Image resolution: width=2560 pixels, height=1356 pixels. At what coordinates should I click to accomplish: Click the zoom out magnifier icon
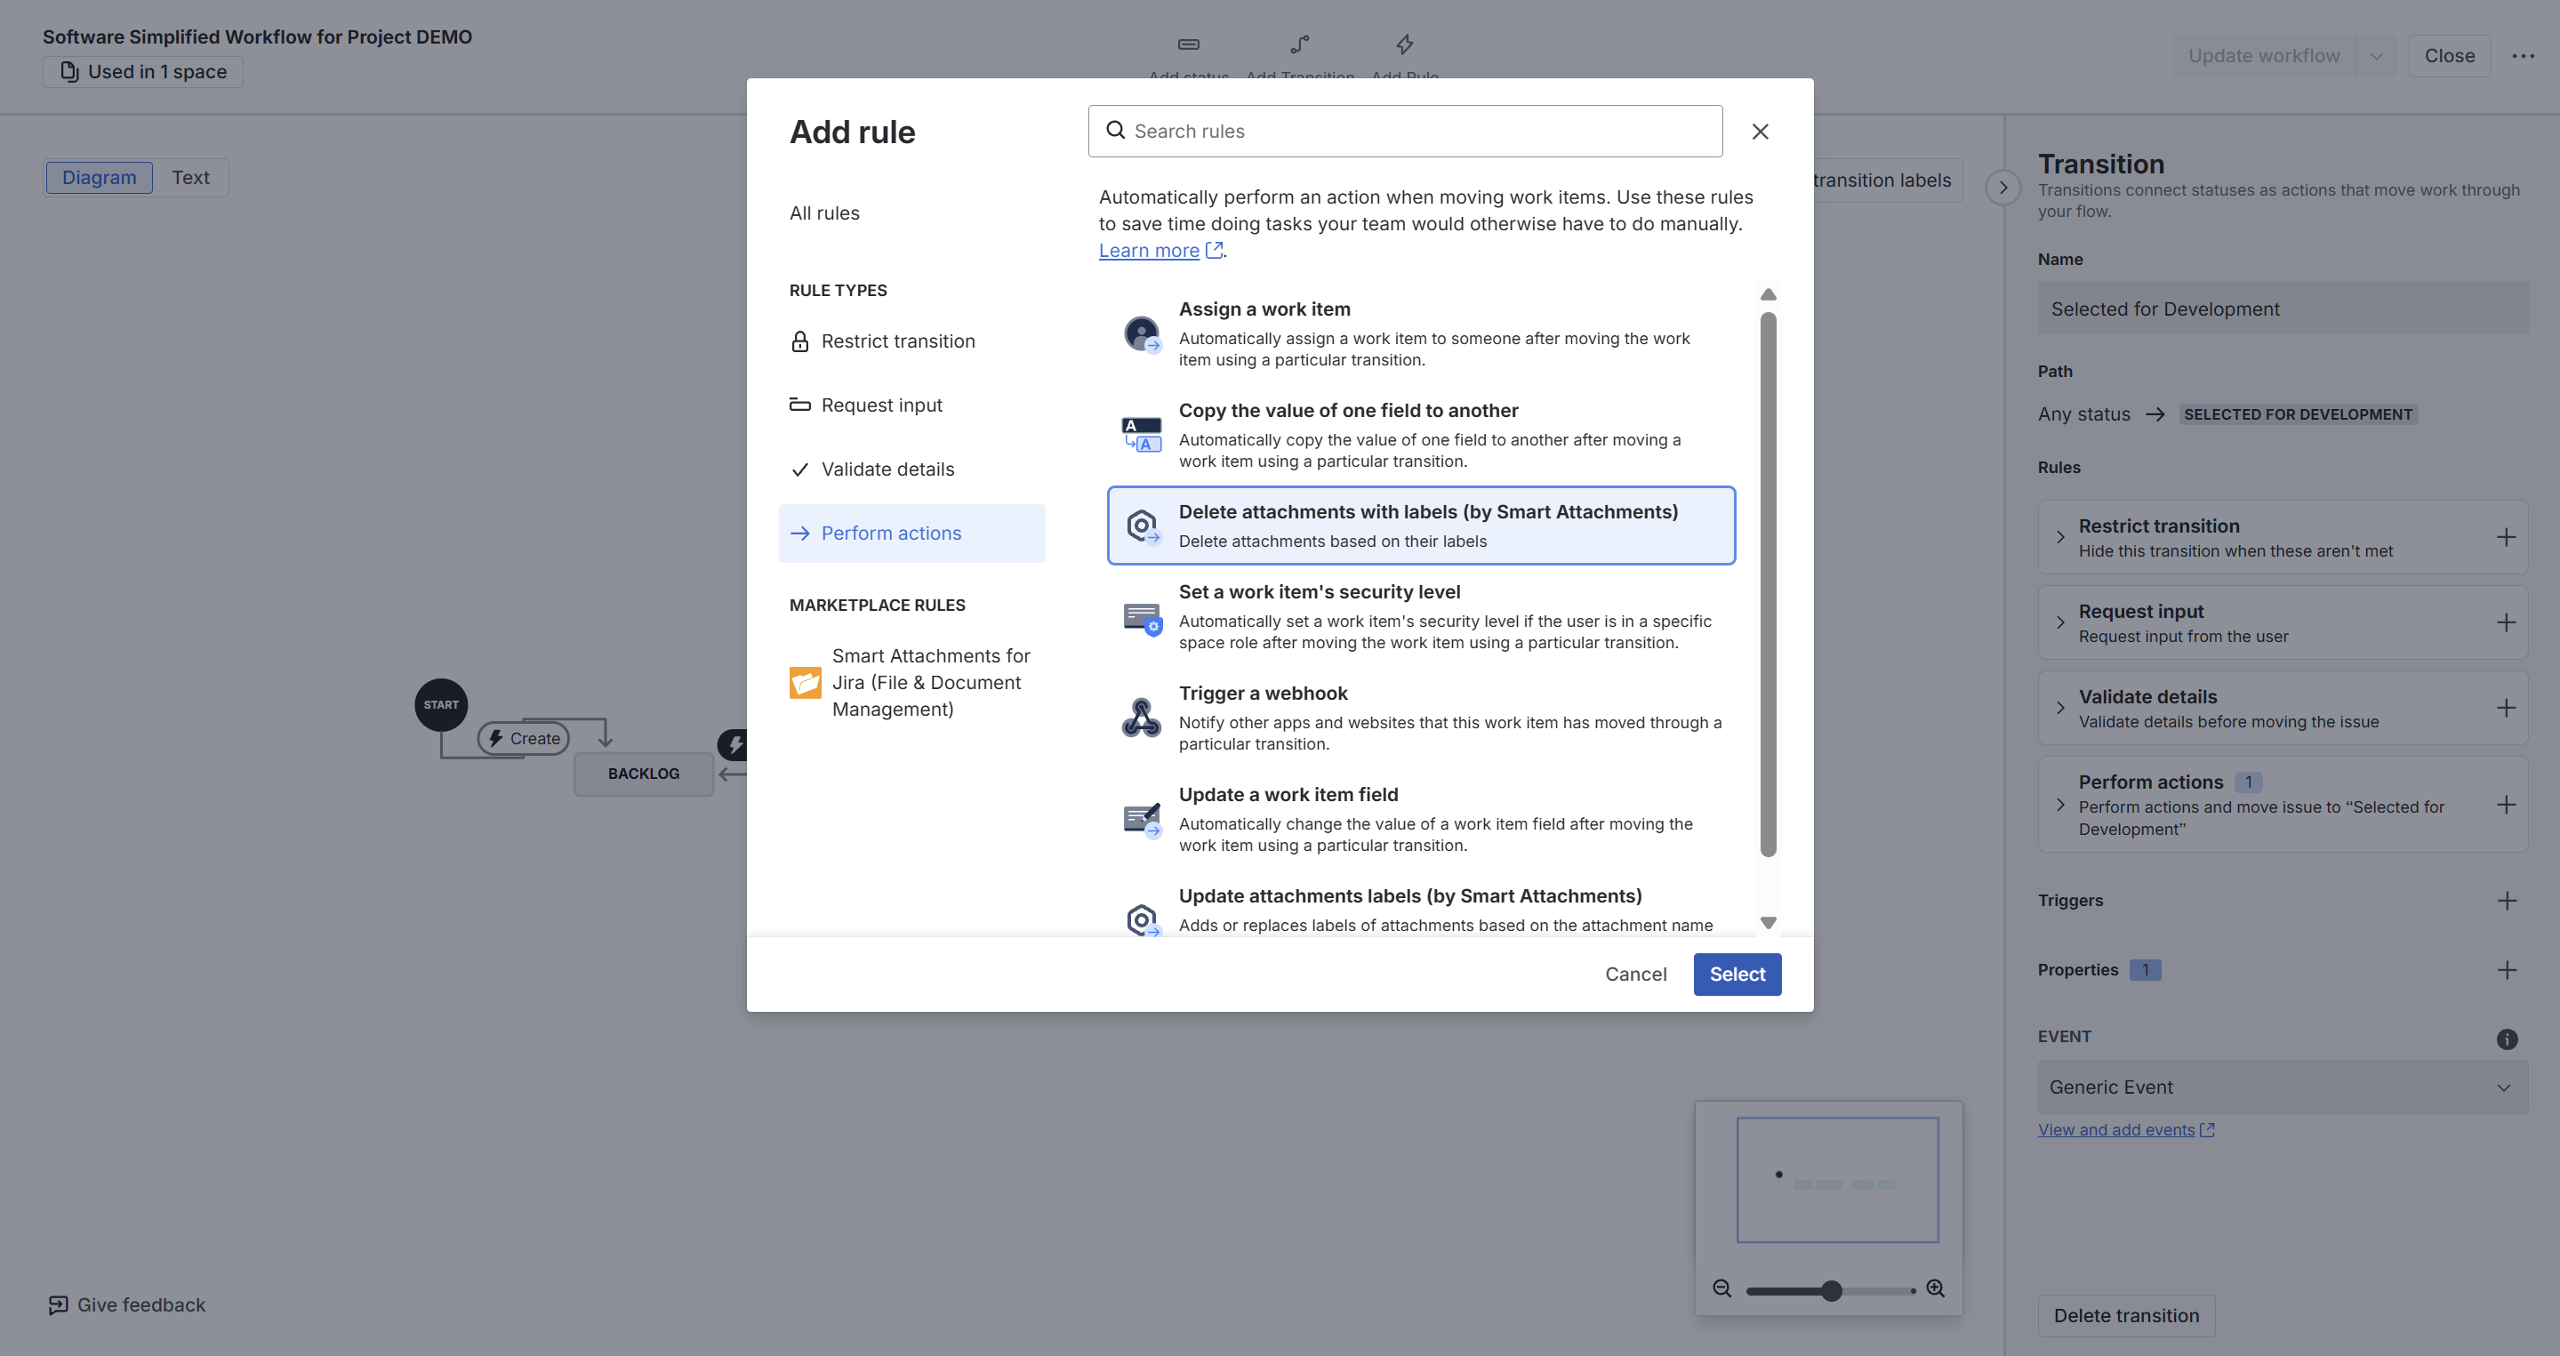(x=1722, y=1288)
